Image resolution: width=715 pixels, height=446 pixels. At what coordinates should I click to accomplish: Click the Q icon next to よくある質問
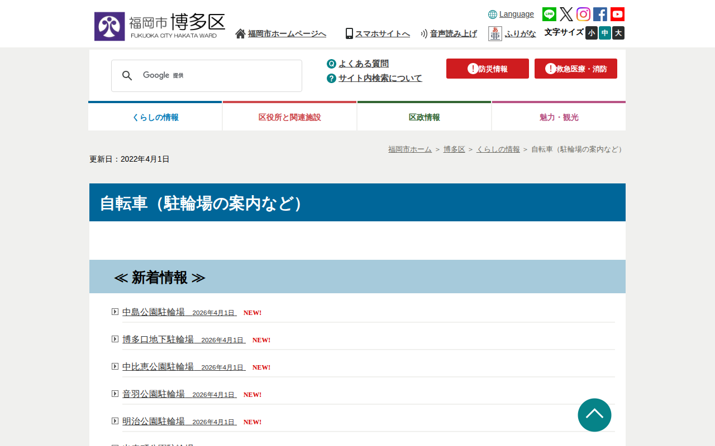pos(331,64)
